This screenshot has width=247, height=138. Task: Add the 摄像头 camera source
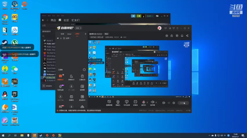(x=118, y=103)
